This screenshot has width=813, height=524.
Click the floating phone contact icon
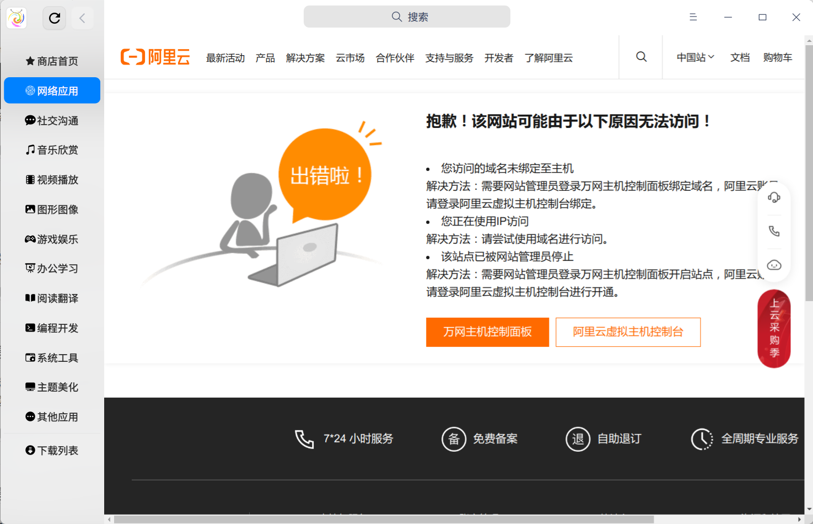coord(774,231)
